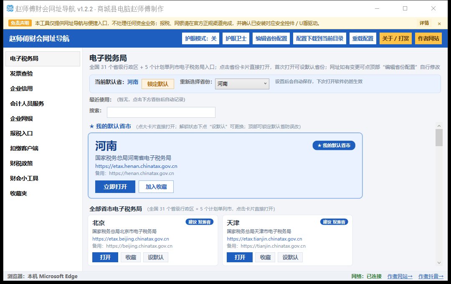Click the 建议 双兼容 badge on 北京
Screen dimensions: 451x284
[x=200, y=222]
